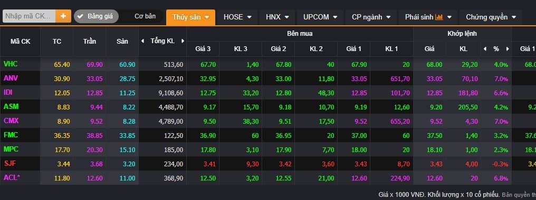The image size is (536, 200).
Task: Click right arrow beside % column header
Action: (x=508, y=49)
